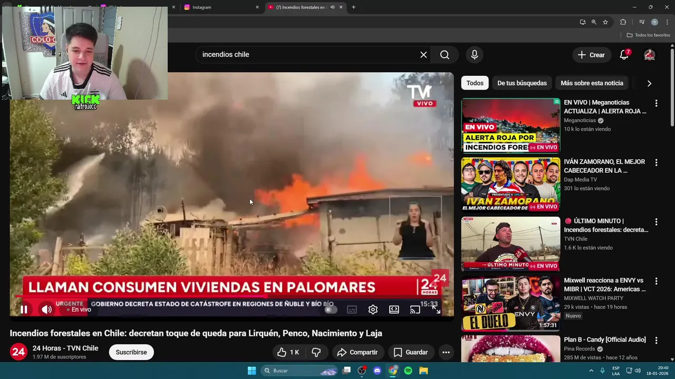Click the install/cast icon in address bar
Image resolution: width=675 pixels, height=379 pixels.
click(x=582, y=22)
